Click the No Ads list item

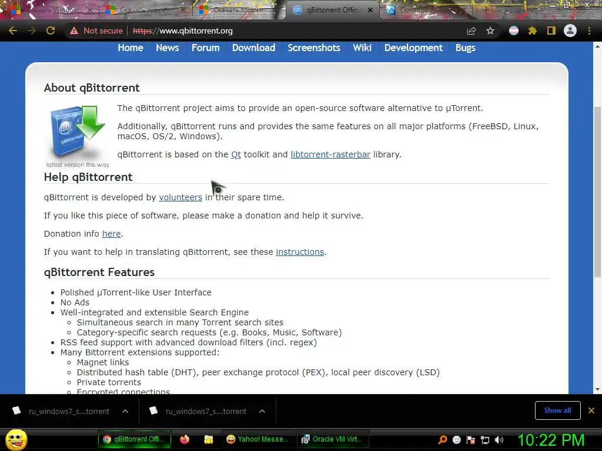(x=75, y=302)
